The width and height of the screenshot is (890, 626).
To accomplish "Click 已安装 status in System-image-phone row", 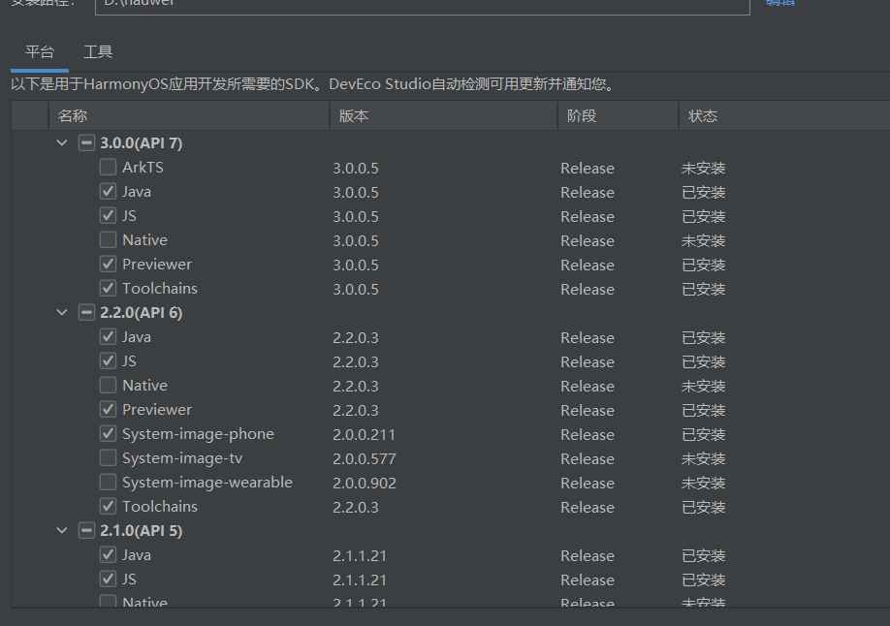I will coord(704,435).
